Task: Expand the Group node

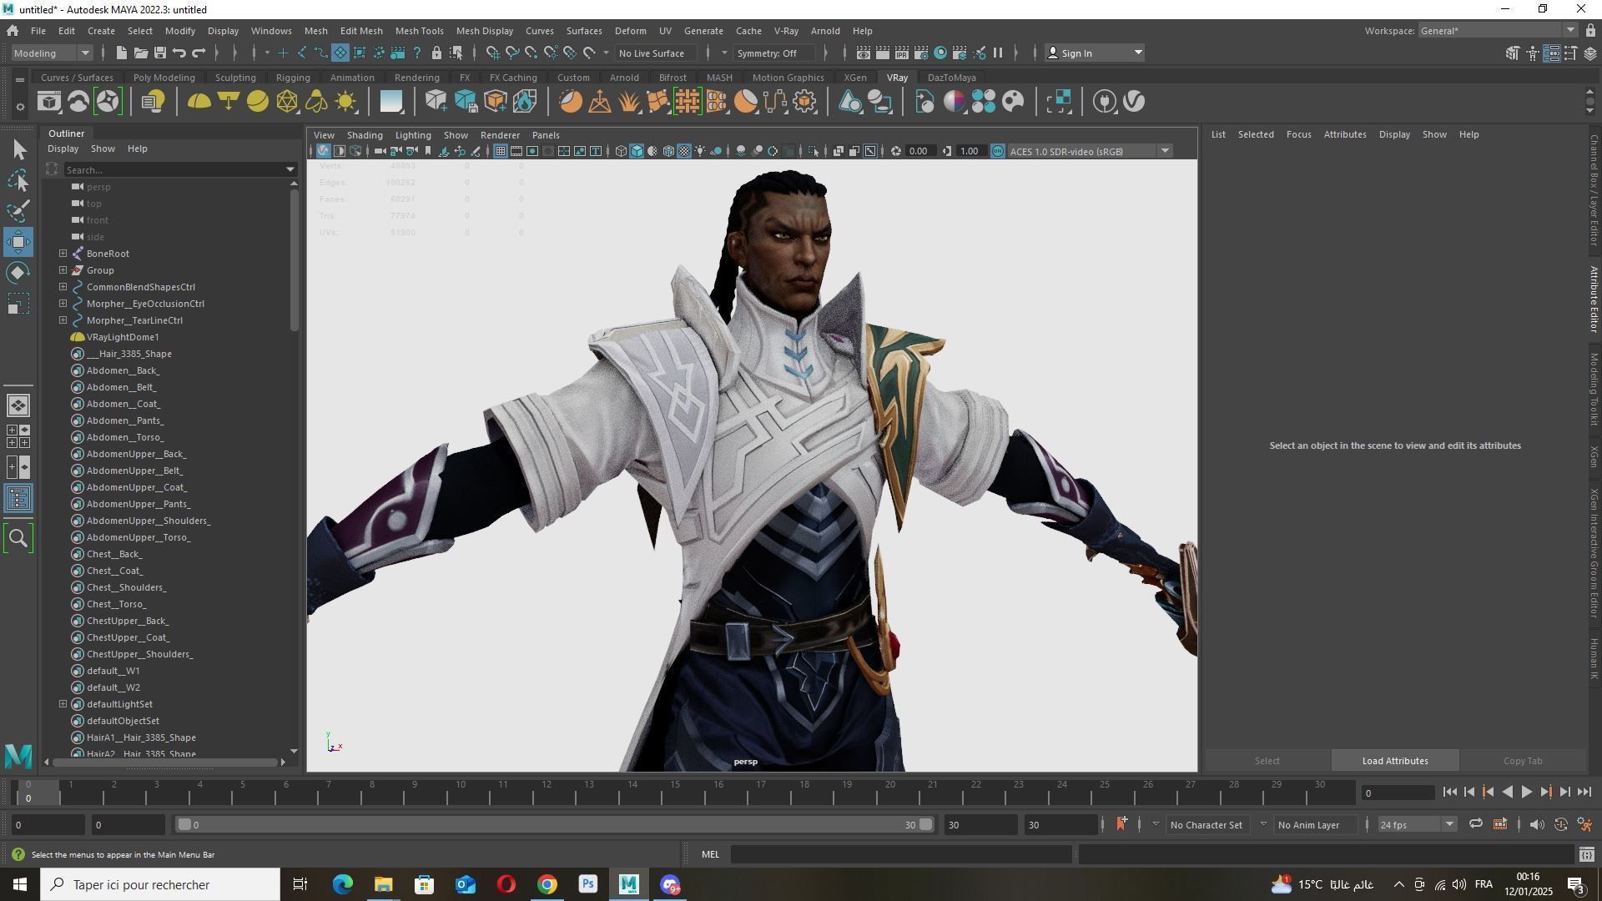Action: (63, 270)
